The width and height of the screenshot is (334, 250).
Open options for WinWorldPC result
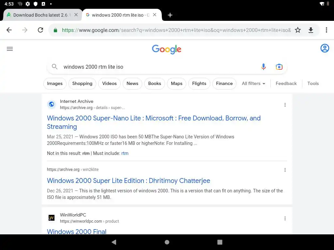(285, 218)
